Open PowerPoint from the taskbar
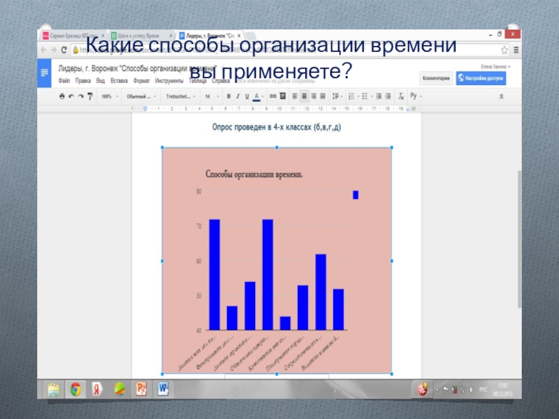559x419 pixels. pyautogui.click(x=140, y=388)
